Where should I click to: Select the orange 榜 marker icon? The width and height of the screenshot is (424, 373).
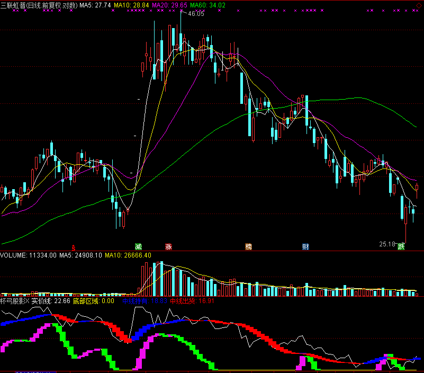(x=248, y=247)
